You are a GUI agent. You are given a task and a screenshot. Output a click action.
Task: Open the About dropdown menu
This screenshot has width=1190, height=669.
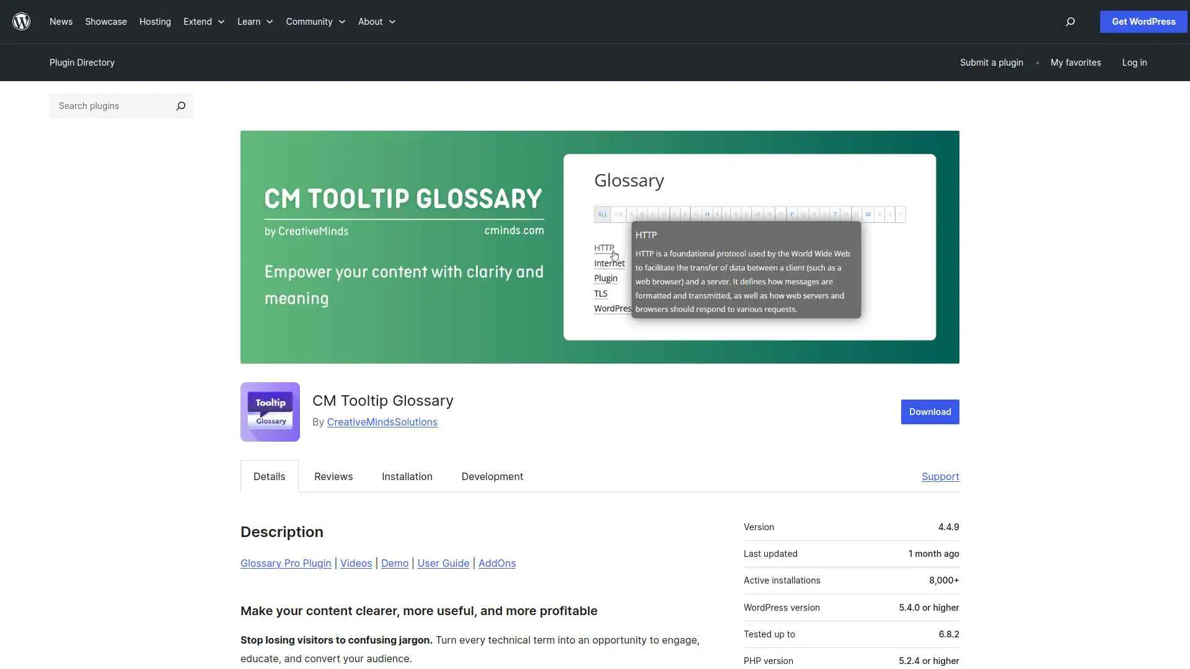(376, 22)
